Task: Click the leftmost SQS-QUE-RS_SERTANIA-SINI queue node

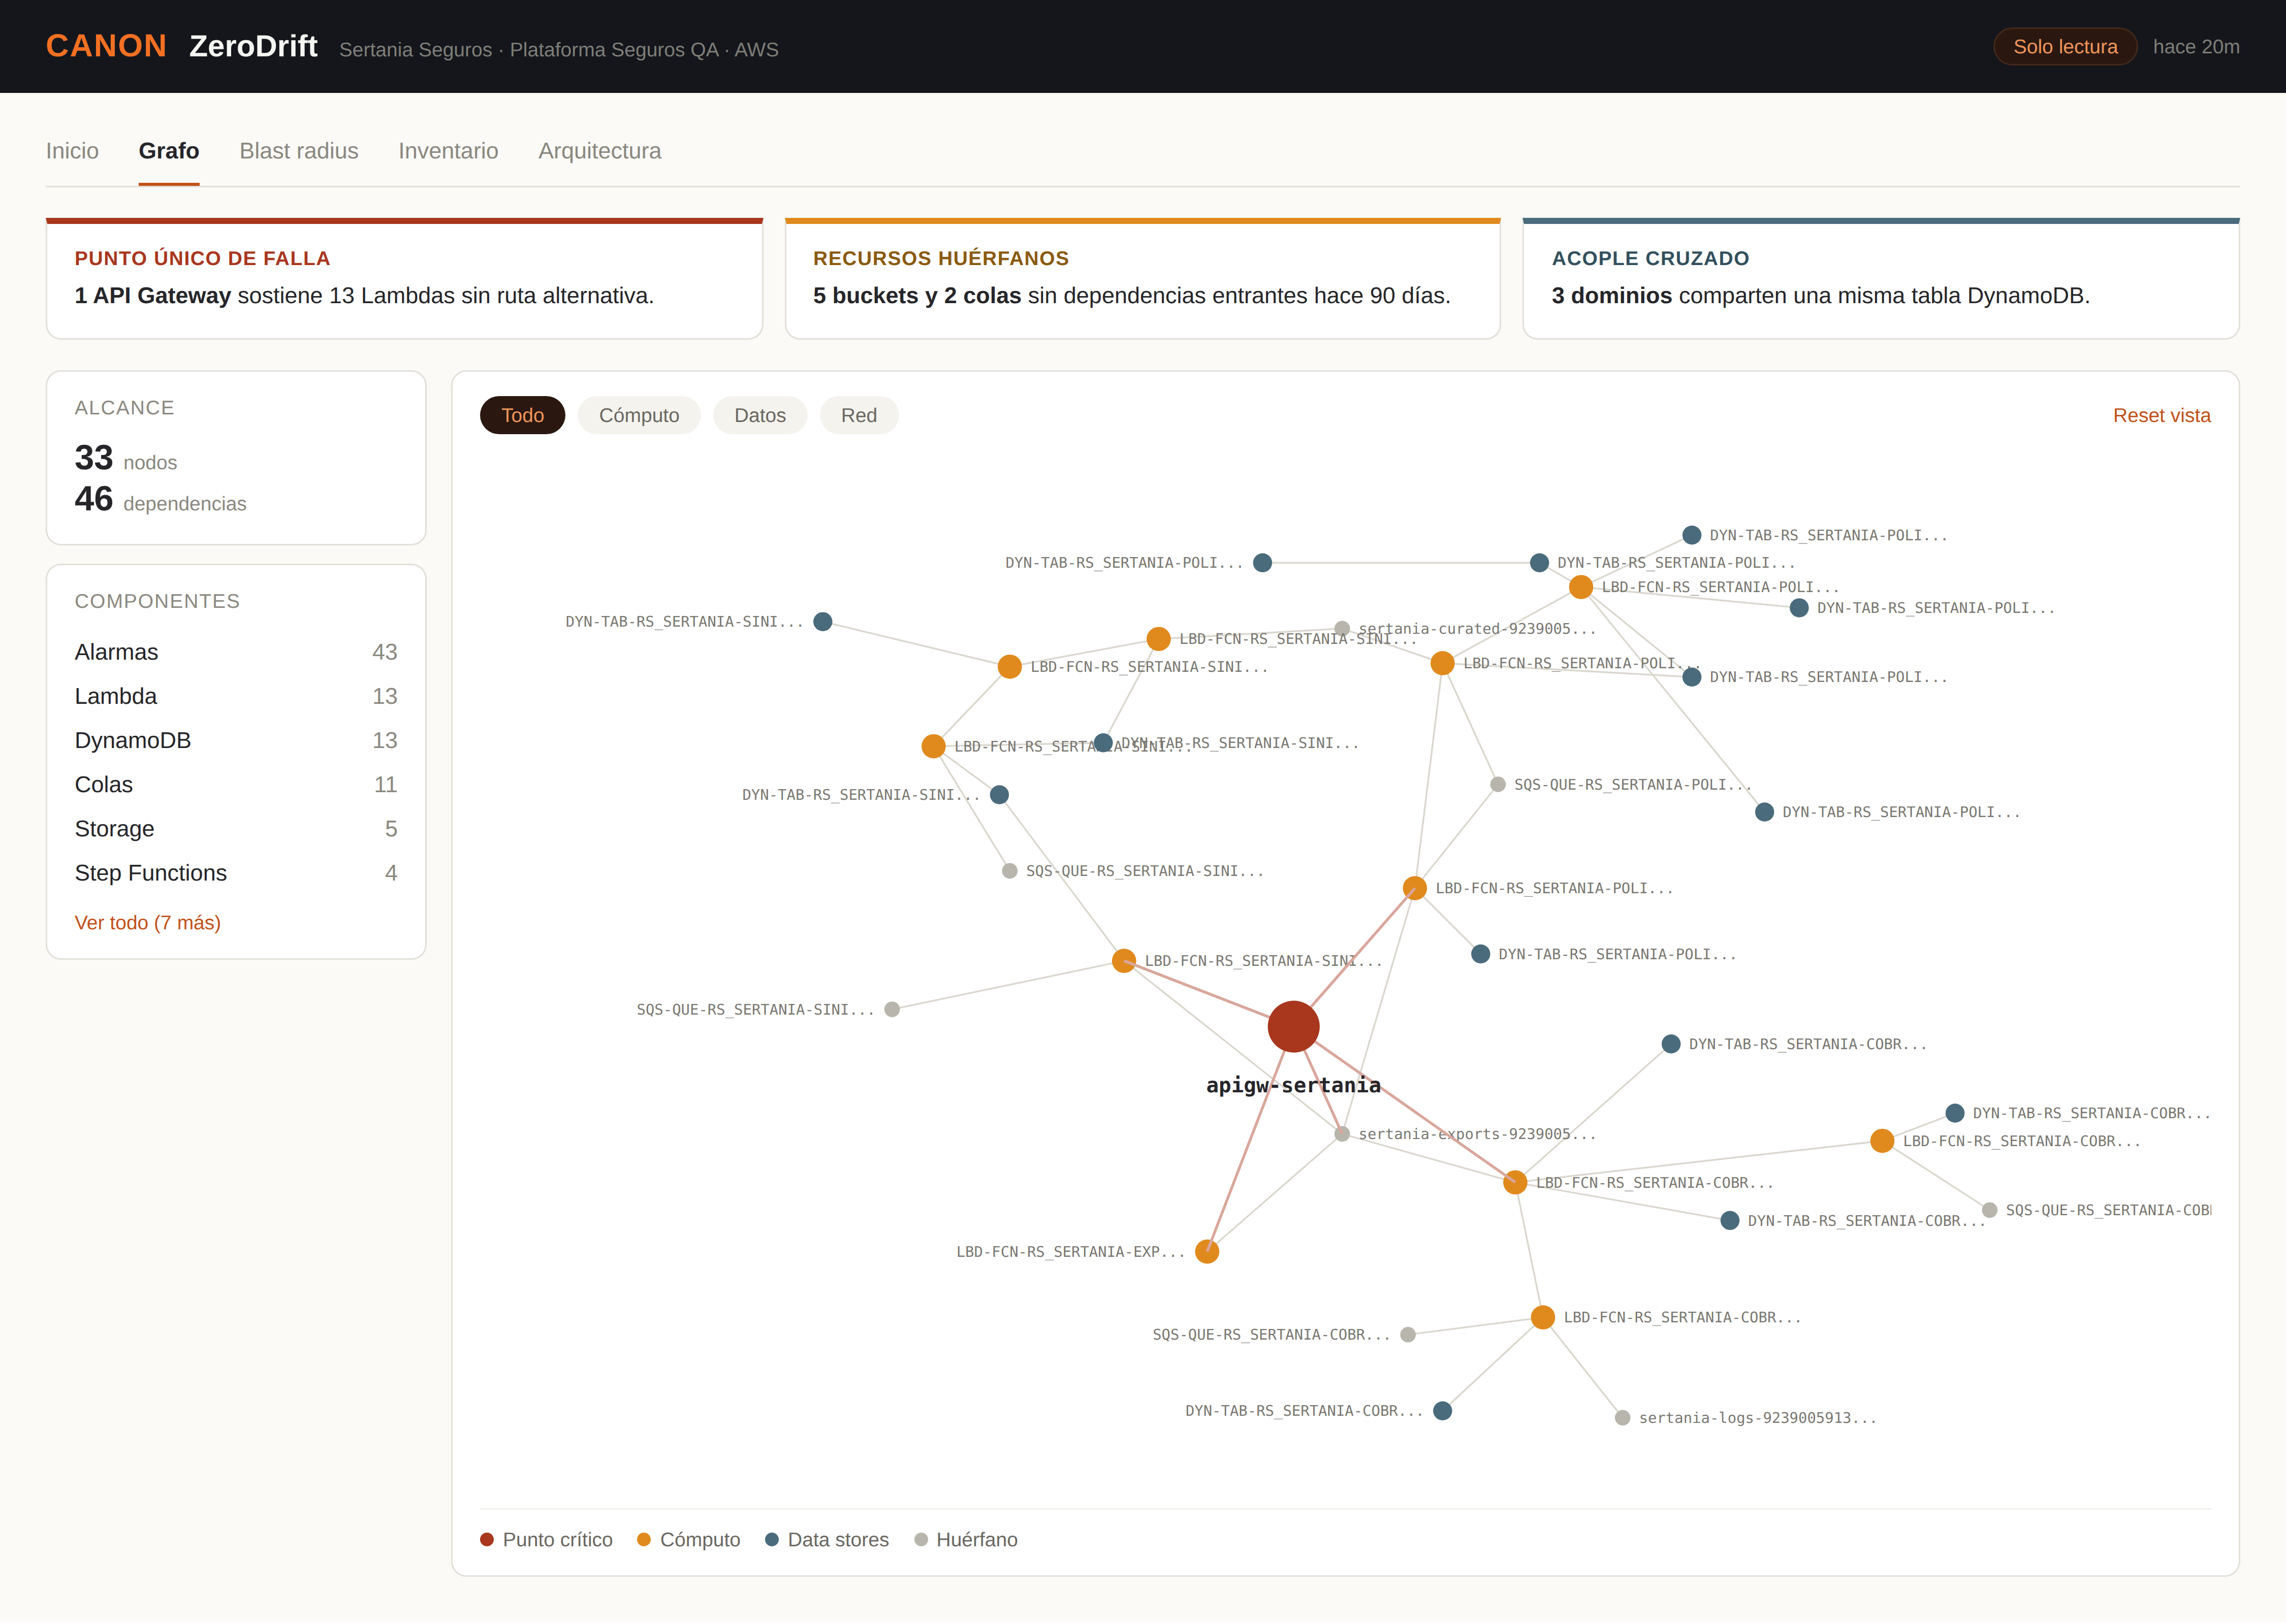Action: pos(892,1009)
